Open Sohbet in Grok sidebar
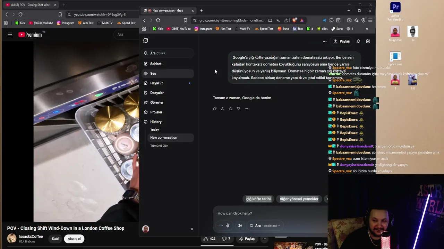The width and height of the screenshot is (444, 249). (168, 64)
